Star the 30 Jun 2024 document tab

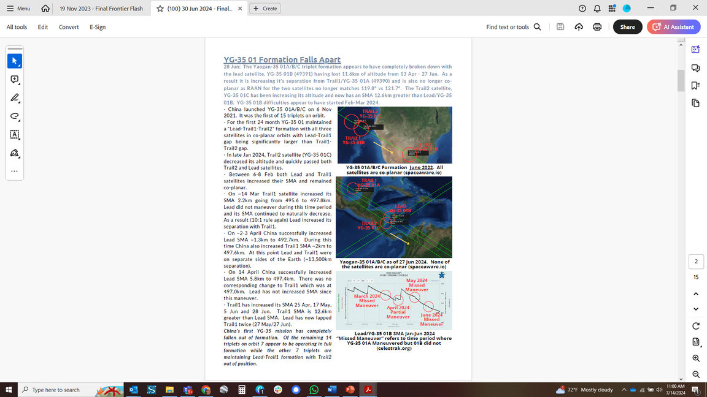tap(160, 9)
